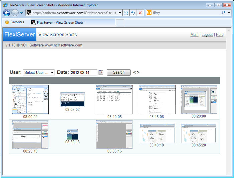Refresh the page with the refresh icon
234x178 pixels.
tap(133, 13)
